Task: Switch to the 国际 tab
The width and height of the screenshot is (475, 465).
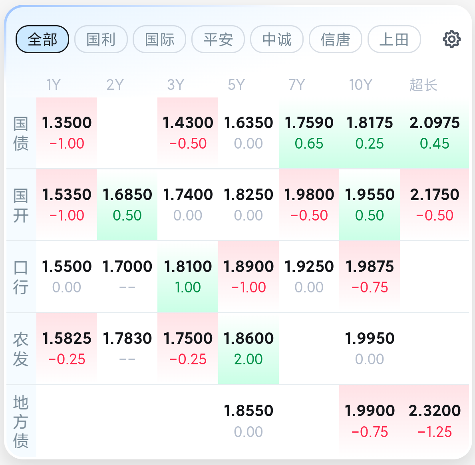Action: point(159,39)
